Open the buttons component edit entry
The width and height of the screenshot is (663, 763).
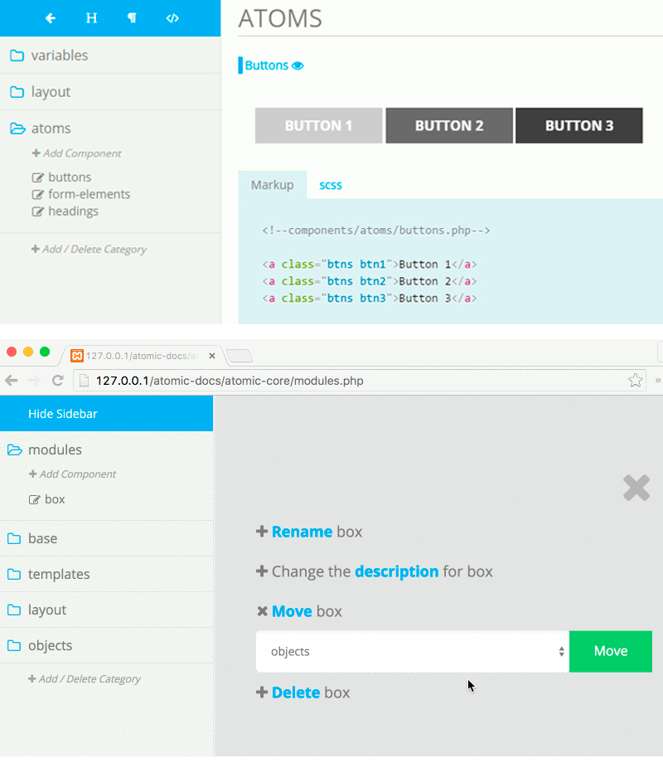(x=69, y=177)
